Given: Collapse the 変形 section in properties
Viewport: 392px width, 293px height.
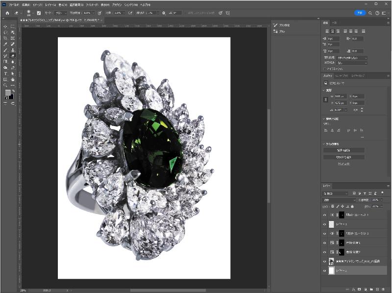Looking at the screenshot, I should [324, 90].
